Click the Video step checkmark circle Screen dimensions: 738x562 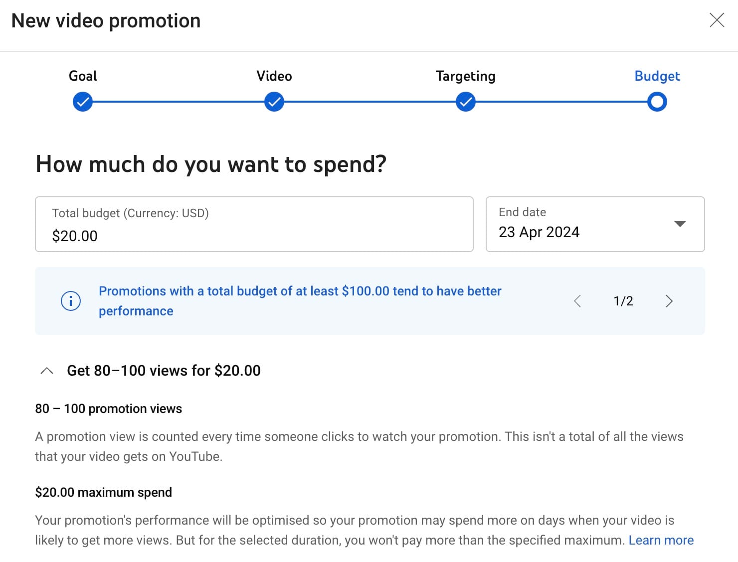(274, 101)
